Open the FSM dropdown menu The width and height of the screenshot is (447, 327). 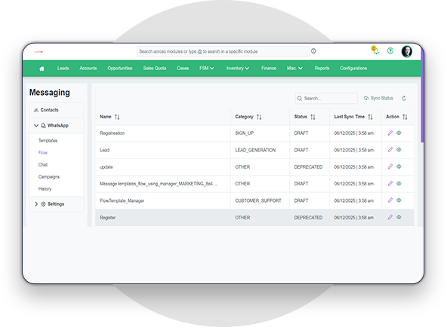click(207, 69)
